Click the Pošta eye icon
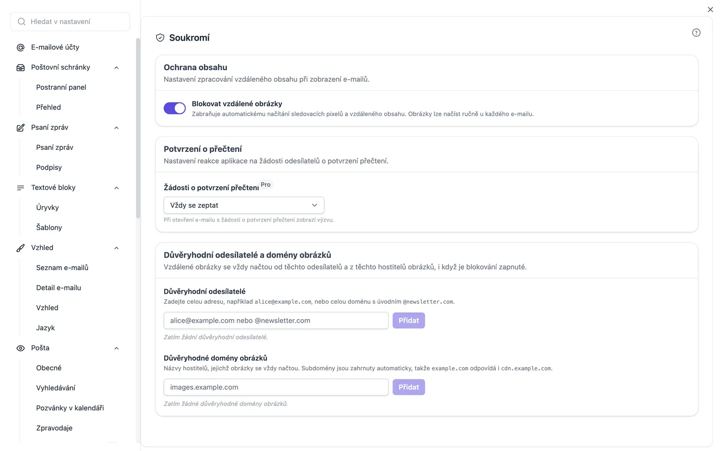Image resolution: width=723 pixels, height=451 pixels. (21, 348)
